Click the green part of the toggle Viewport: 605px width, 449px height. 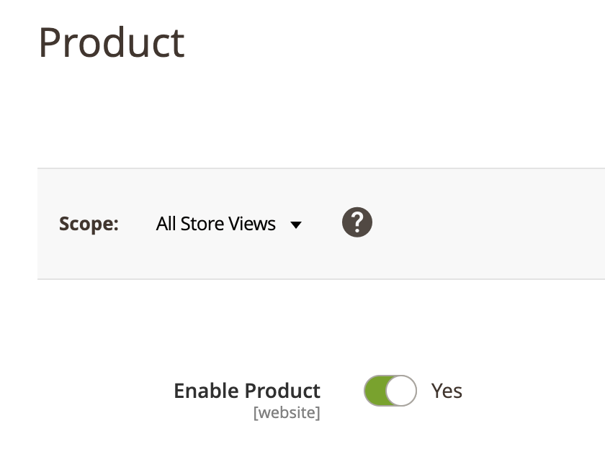[376, 391]
